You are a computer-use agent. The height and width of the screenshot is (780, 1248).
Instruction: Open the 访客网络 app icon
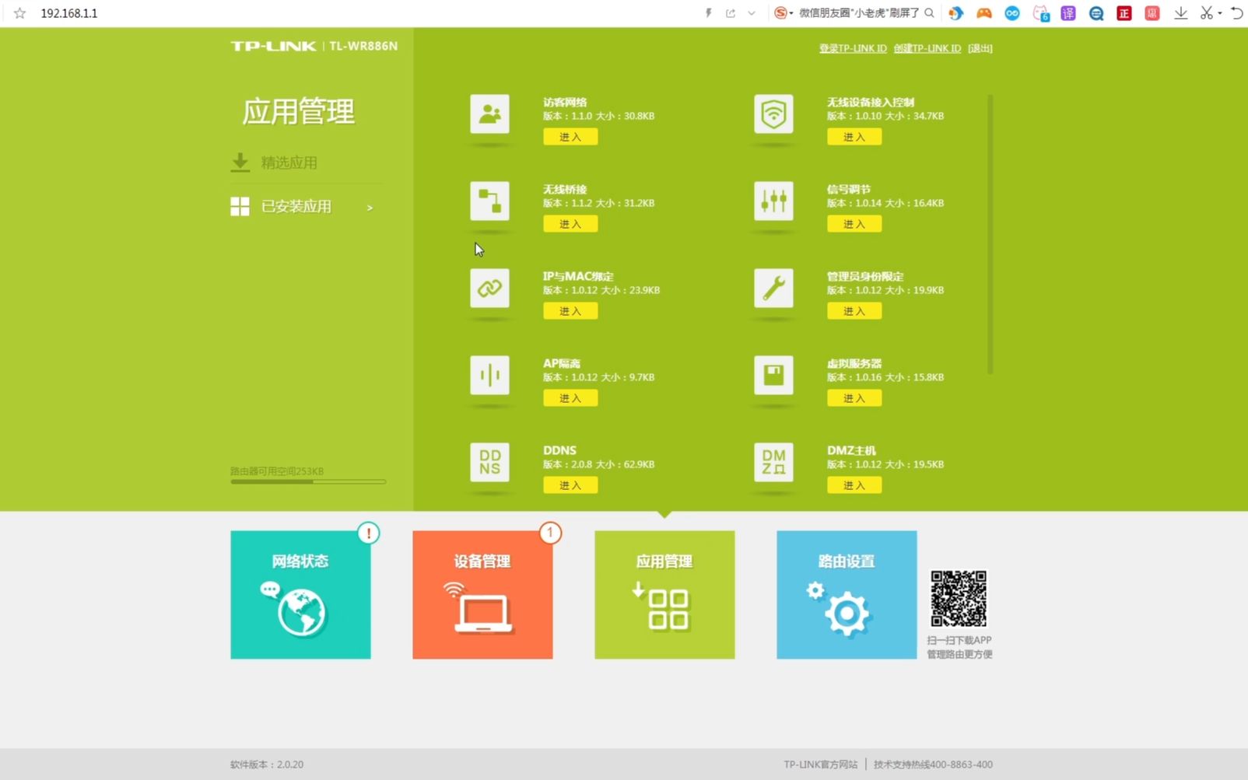pos(489,114)
